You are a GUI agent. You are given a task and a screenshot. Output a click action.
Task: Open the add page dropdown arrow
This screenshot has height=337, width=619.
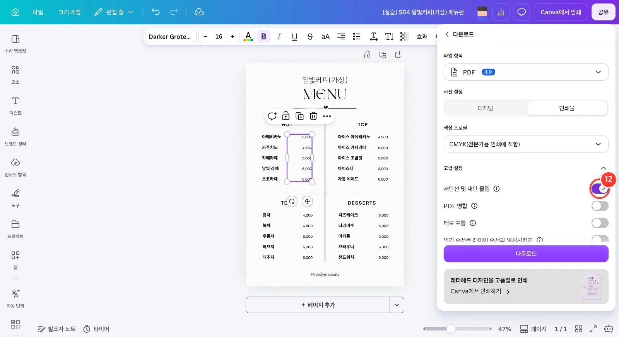tap(397, 305)
